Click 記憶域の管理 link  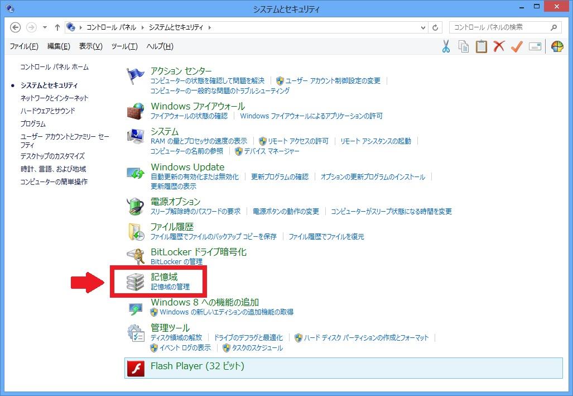[x=170, y=287]
